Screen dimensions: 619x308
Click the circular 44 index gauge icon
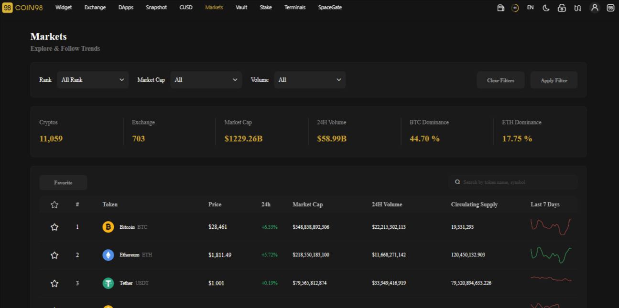click(x=515, y=8)
